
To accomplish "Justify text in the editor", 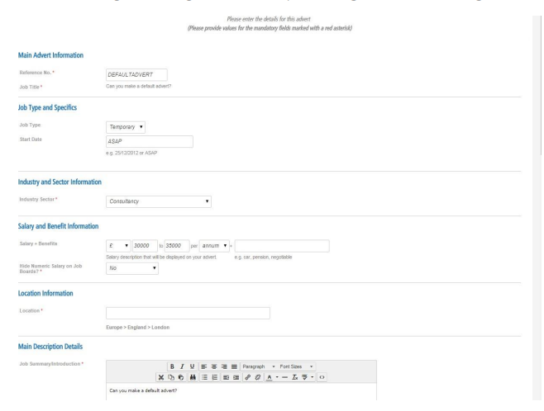I will [x=234, y=366].
